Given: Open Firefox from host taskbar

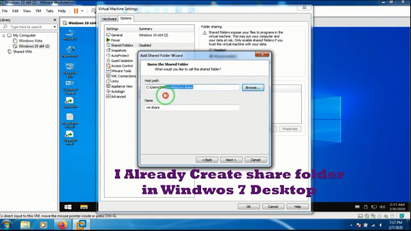Looking at the screenshot, I should point(62,225).
